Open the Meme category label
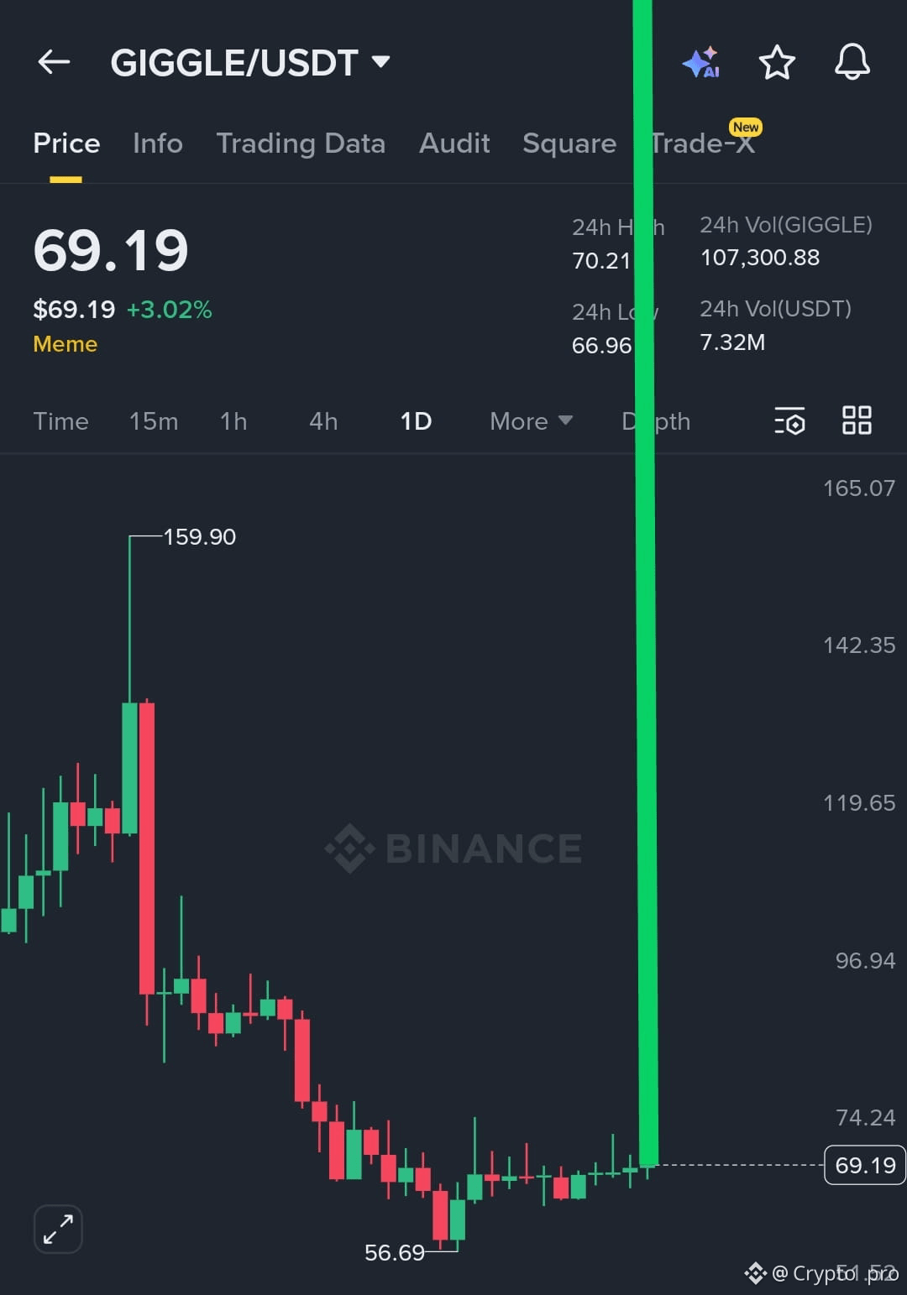907x1295 pixels. tap(66, 343)
